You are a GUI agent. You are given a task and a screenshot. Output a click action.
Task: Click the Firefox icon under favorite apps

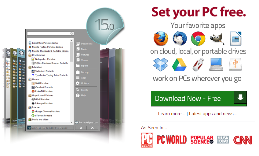[x=161, y=39]
